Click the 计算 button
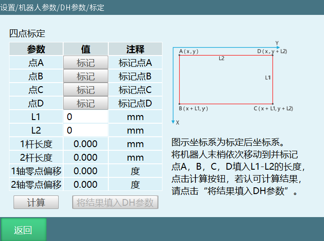324x241 pixels. pos(36,202)
